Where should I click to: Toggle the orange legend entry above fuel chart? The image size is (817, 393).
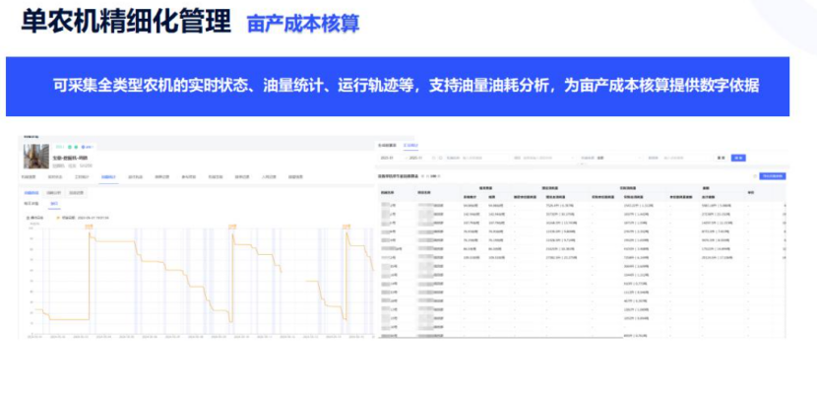(82, 218)
